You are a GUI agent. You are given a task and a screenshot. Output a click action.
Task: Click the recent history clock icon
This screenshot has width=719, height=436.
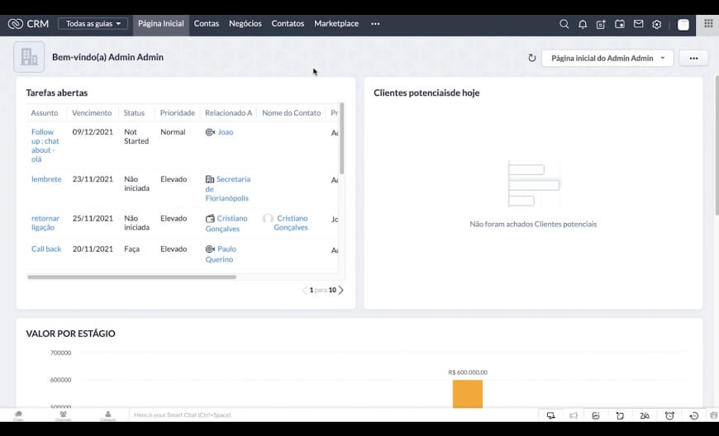[x=693, y=415]
